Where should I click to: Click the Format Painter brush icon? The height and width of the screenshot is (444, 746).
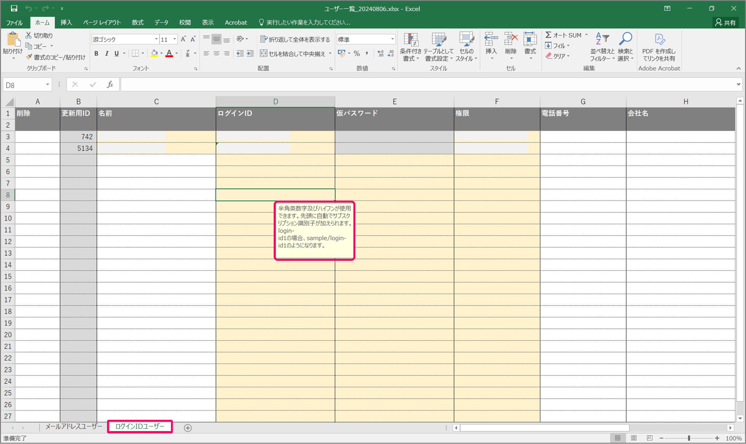click(29, 57)
